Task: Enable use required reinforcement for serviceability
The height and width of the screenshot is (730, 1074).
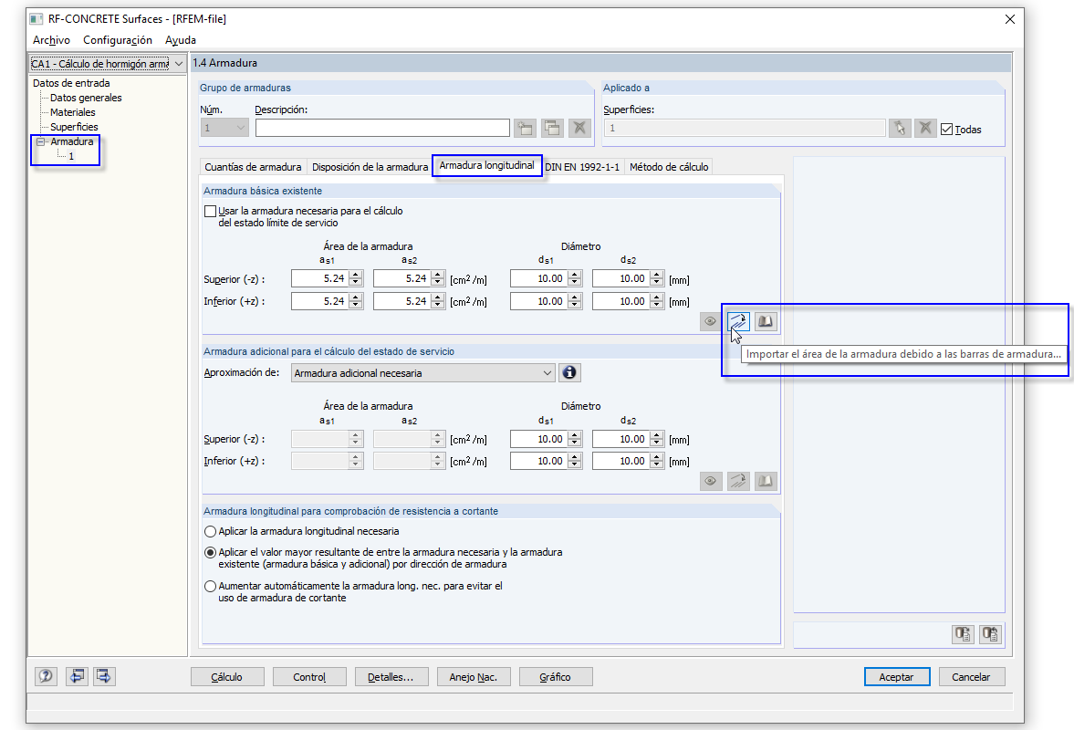Action: tap(210, 212)
